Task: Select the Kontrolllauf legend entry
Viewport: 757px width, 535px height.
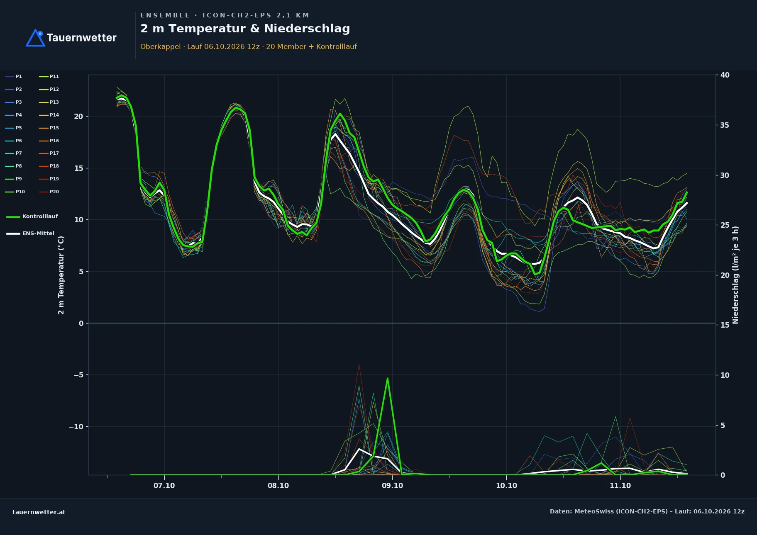Action: coord(32,216)
